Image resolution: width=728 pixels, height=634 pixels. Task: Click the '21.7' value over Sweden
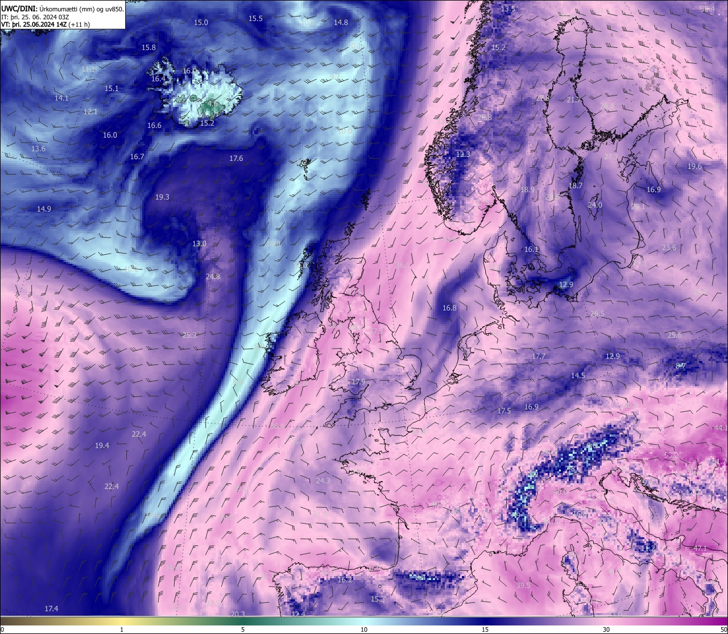[x=574, y=100]
